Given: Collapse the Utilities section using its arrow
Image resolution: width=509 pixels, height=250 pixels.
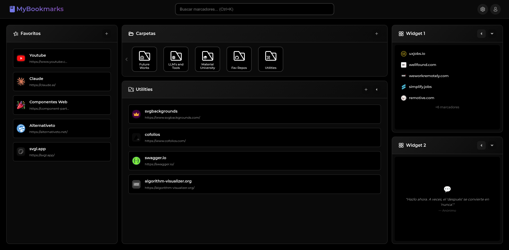Looking at the screenshot, I should [377, 90].
